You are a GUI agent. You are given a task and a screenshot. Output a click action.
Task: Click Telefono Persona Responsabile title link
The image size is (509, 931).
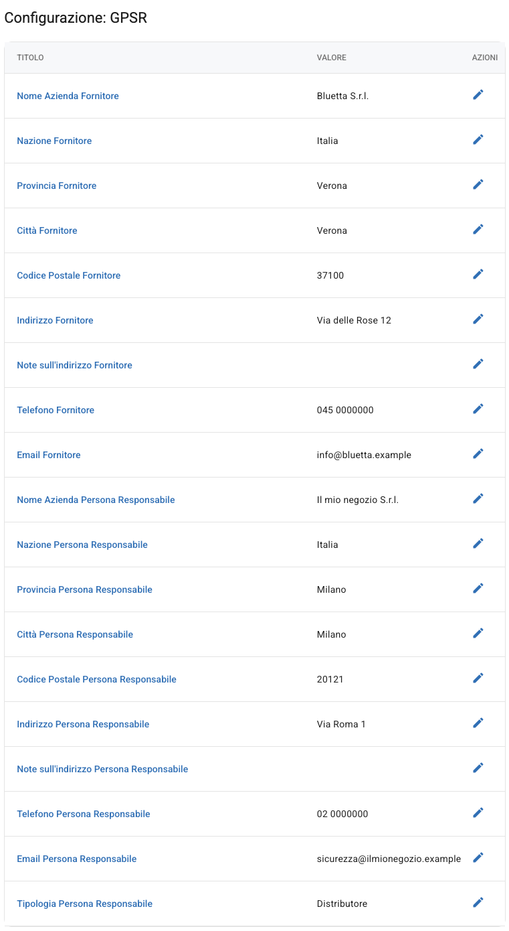tap(84, 814)
